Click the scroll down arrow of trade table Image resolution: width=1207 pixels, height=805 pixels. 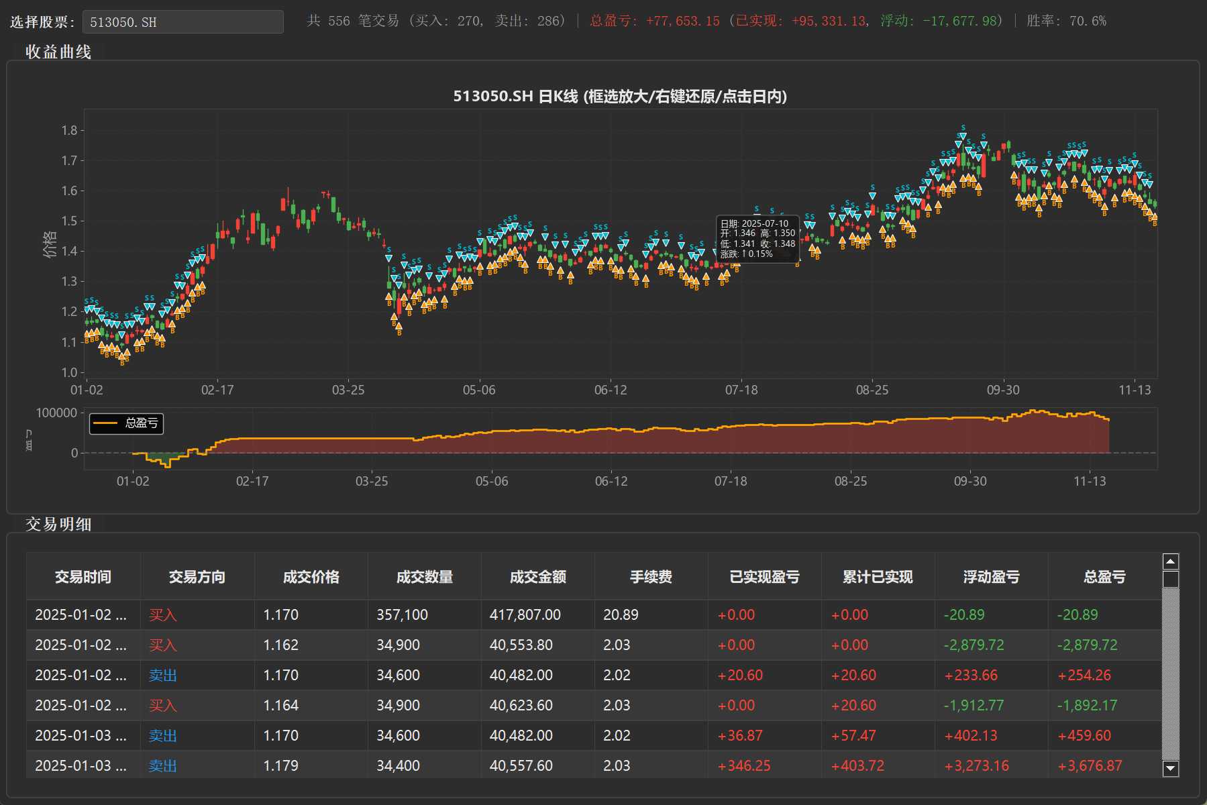pyautogui.click(x=1170, y=769)
